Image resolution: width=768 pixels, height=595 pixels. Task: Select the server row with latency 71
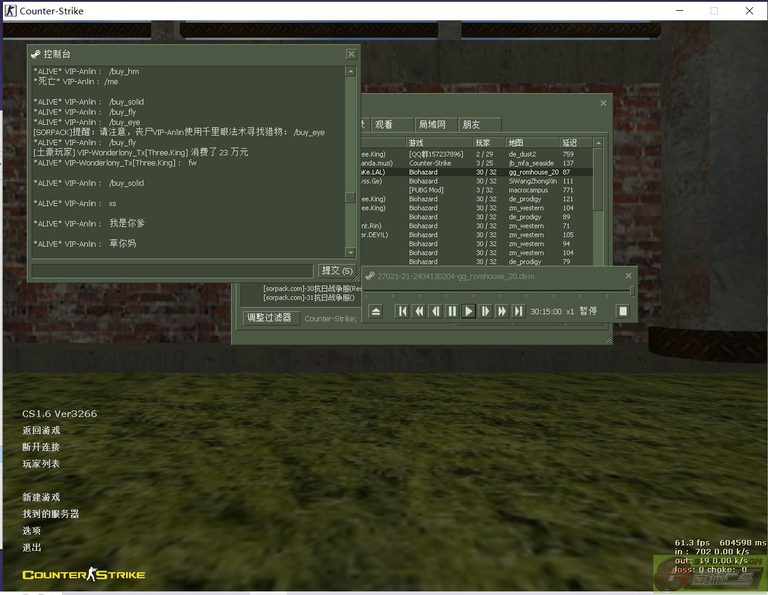pyautogui.click(x=477, y=226)
